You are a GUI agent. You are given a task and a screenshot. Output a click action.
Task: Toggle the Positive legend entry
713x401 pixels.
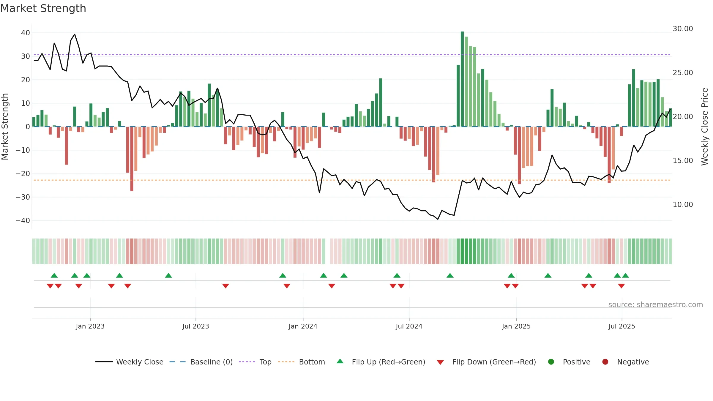(569, 362)
